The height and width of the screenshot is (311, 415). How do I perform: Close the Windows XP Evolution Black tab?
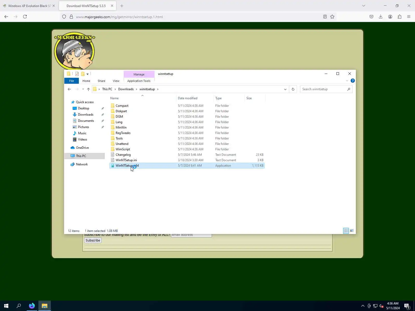coord(54,6)
